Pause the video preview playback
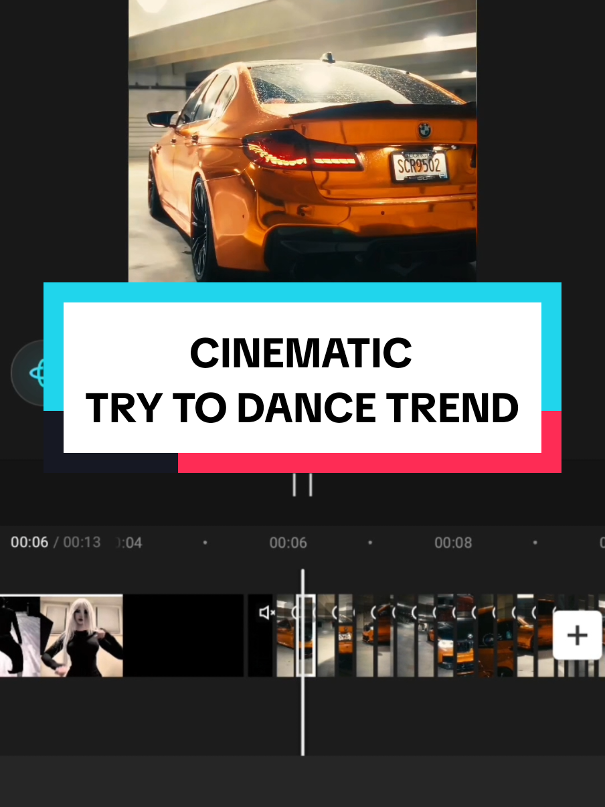The image size is (605, 807). pyautogui.click(x=302, y=484)
